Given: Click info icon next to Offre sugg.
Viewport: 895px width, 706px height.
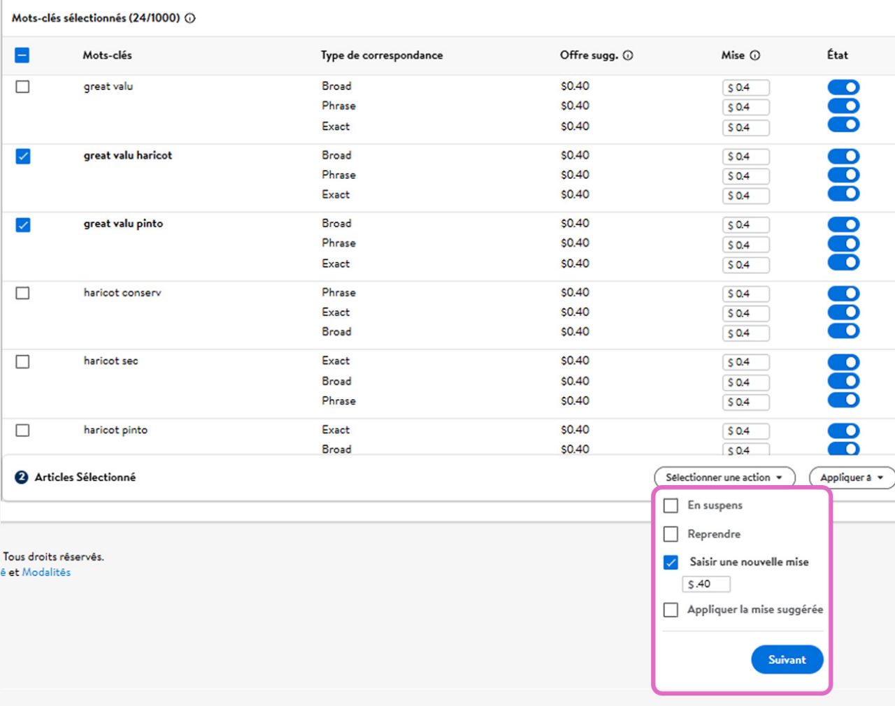Looking at the screenshot, I should (x=628, y=55).
